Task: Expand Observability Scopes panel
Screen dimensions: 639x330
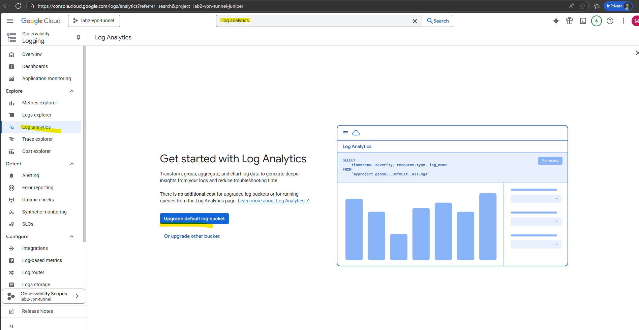Action: pyautogui.click(x=43, y=296)
